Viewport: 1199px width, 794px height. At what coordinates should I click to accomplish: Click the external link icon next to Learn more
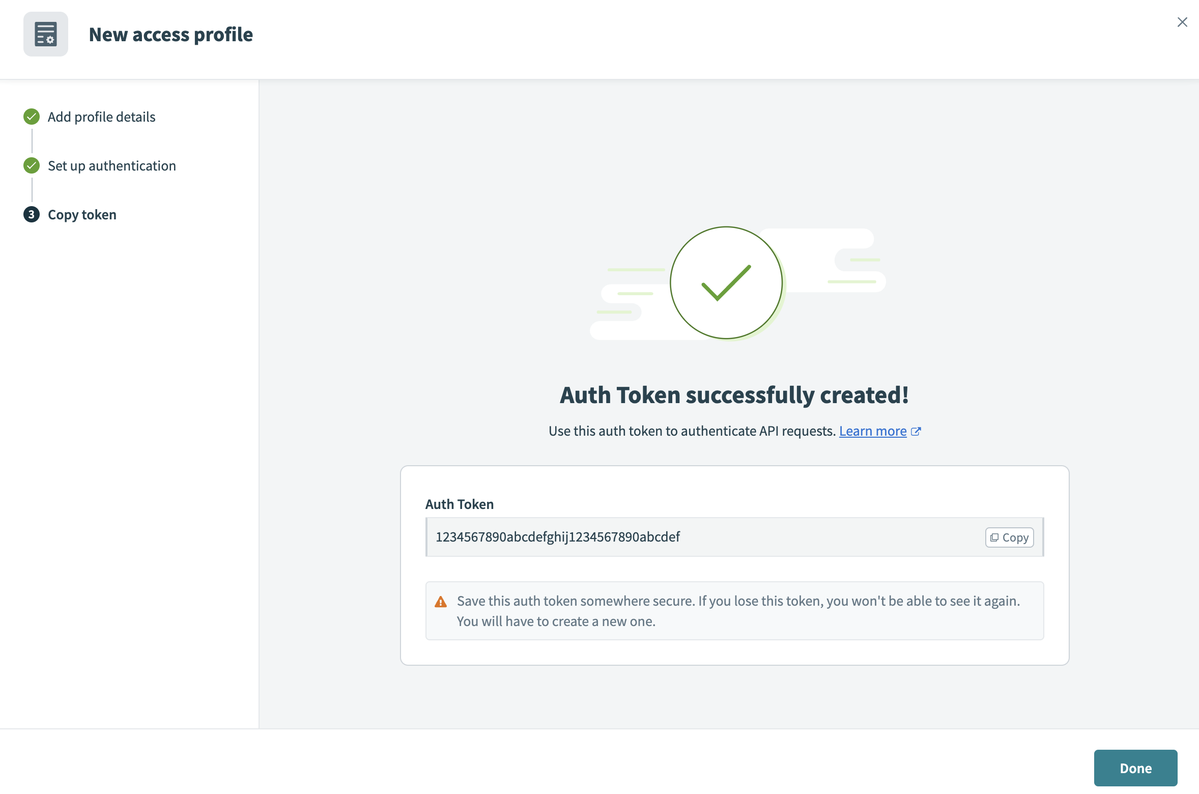(917, 431)
